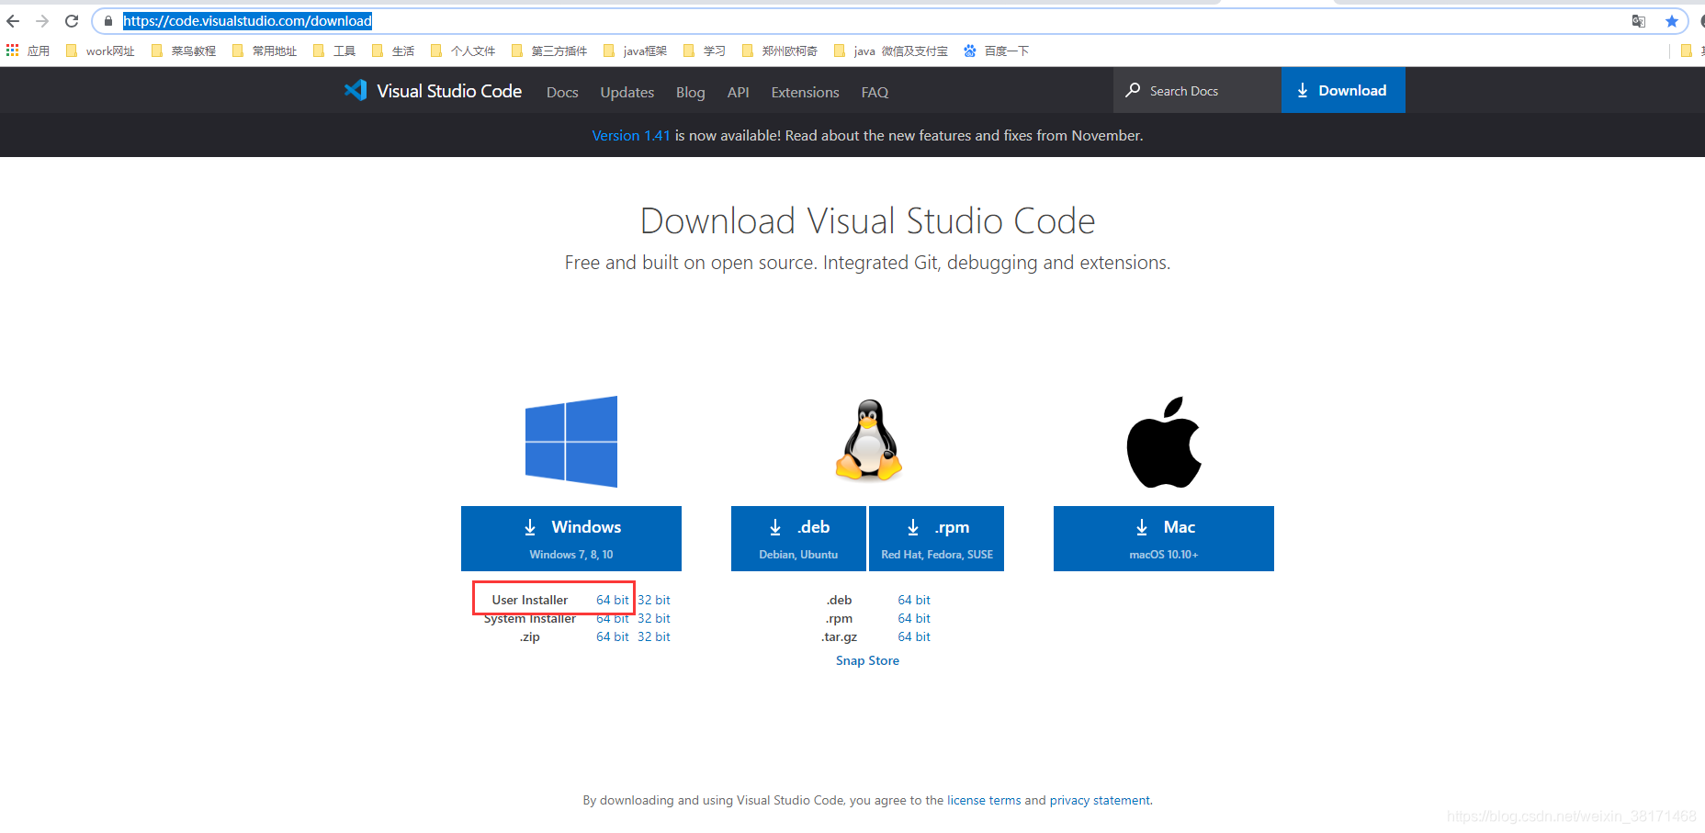Click the .deb Debian, Ubuntu download button

pyautogui.click(x=798, y=538)
